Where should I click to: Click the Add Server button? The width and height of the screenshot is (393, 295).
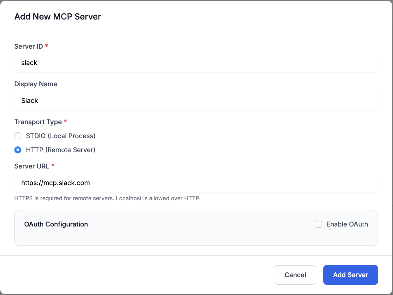(350, 275)
